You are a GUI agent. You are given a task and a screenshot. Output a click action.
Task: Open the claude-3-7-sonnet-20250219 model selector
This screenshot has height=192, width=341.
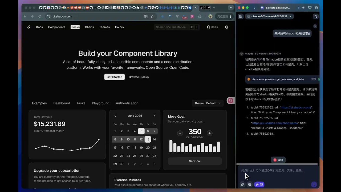269,16
